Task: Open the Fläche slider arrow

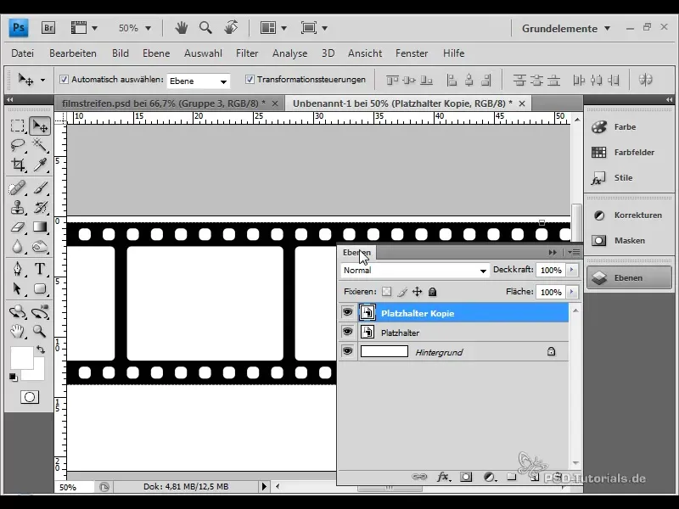Action: (x=571, y=292)
